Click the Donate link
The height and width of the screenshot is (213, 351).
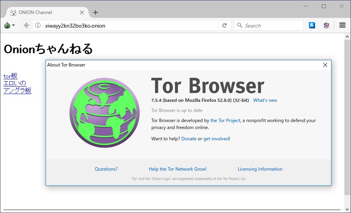[x=189, y=139]
